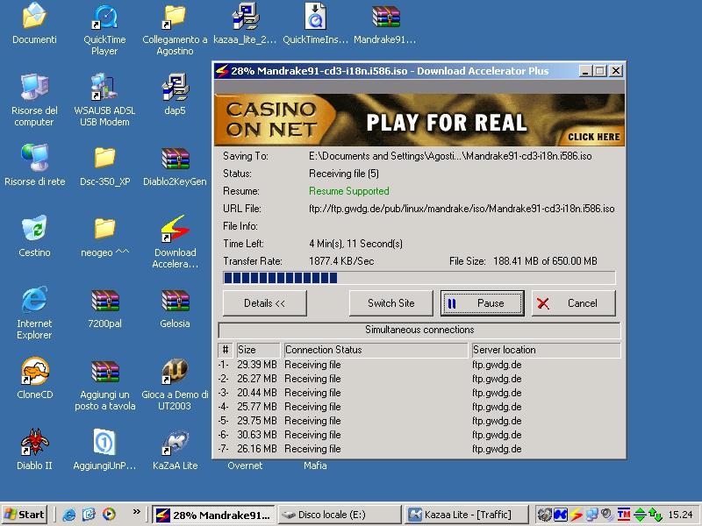Click the download progress bar
Viewport: 702px width, 526px height.
point(419,278)
